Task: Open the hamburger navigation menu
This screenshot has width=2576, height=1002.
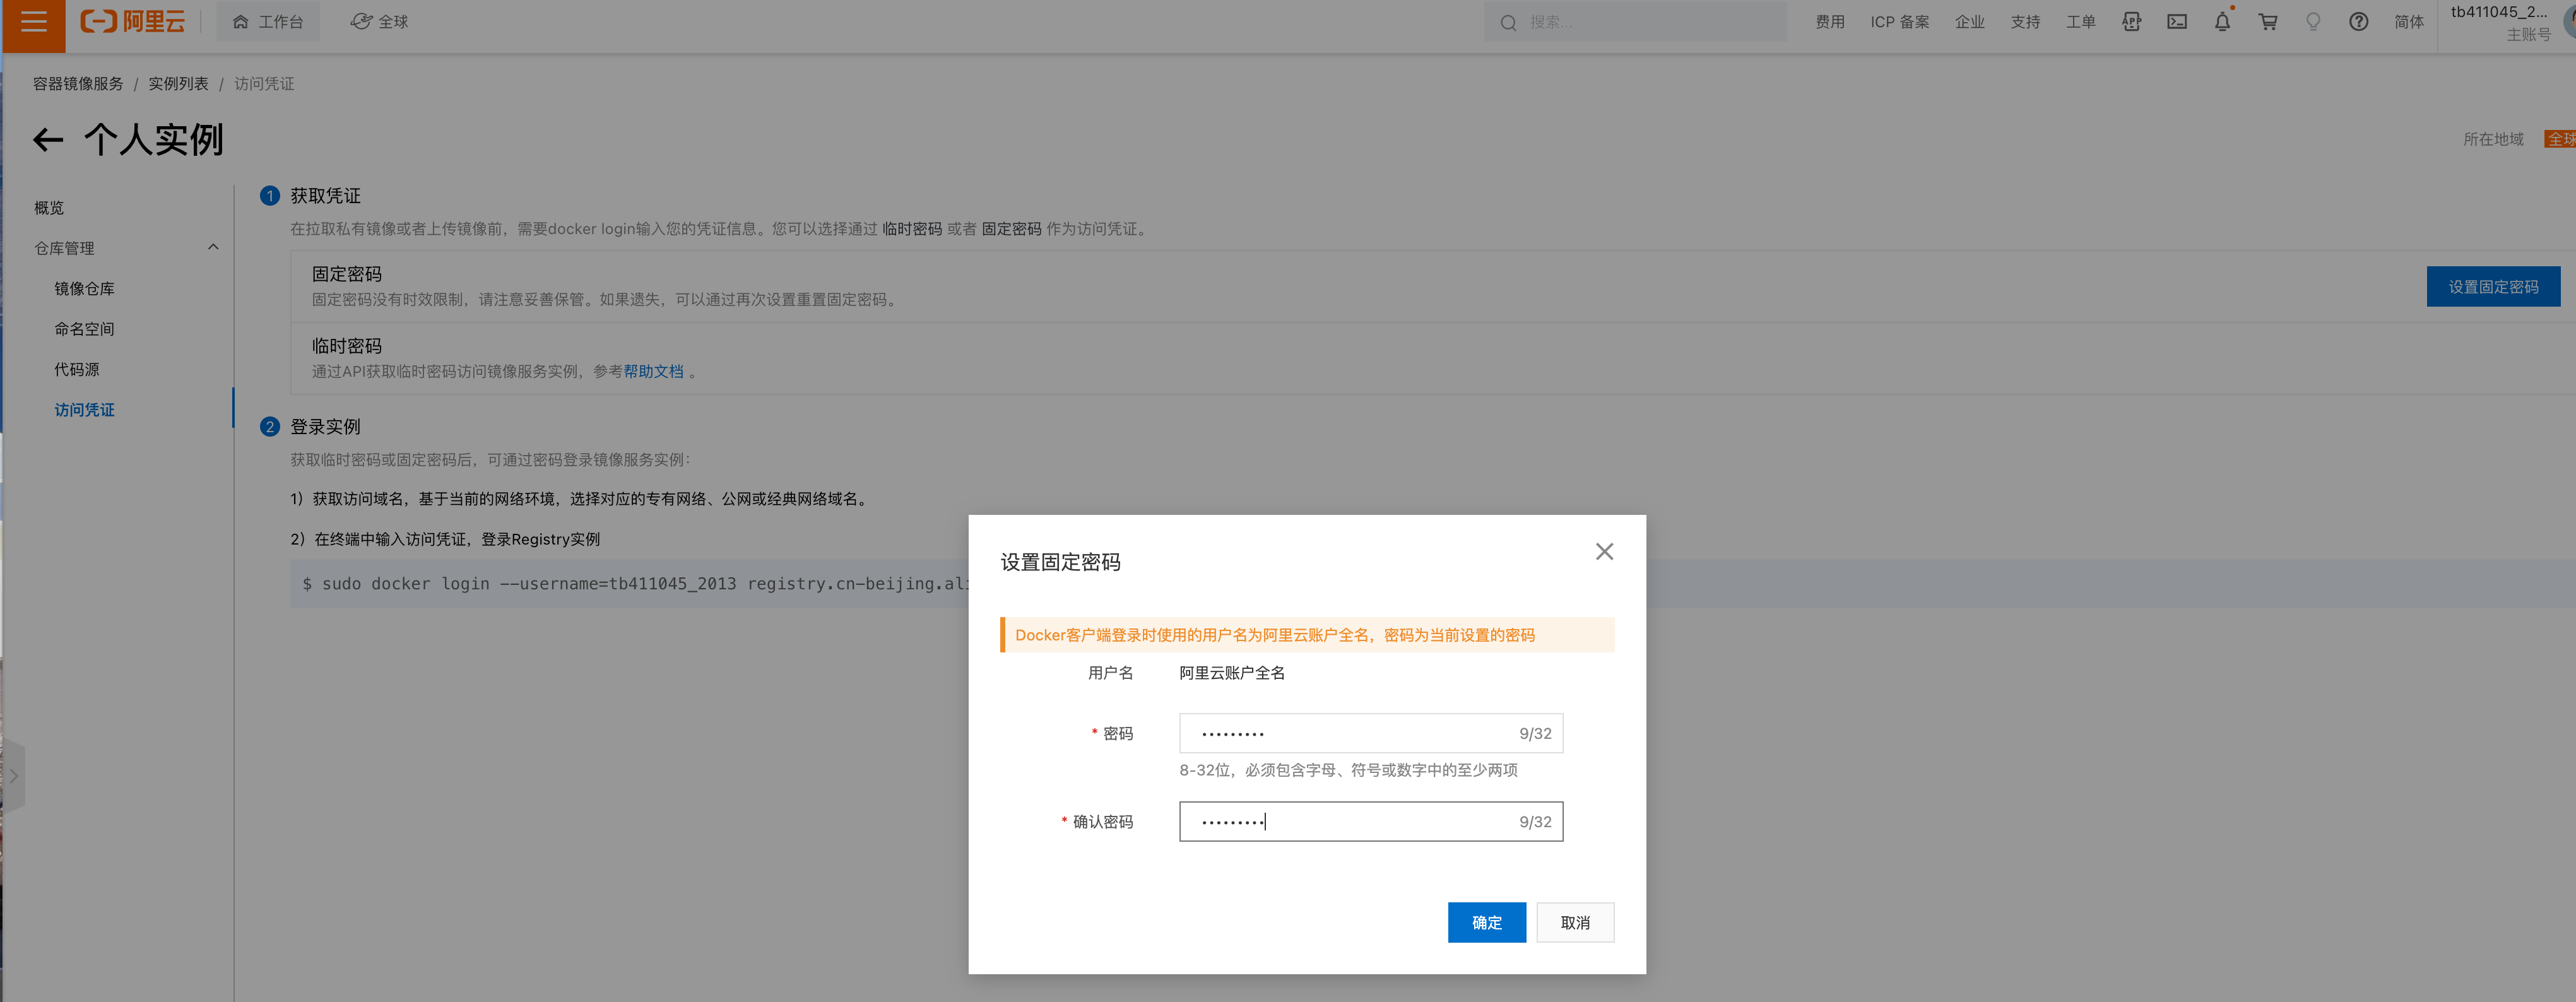Action: point(33,22)
